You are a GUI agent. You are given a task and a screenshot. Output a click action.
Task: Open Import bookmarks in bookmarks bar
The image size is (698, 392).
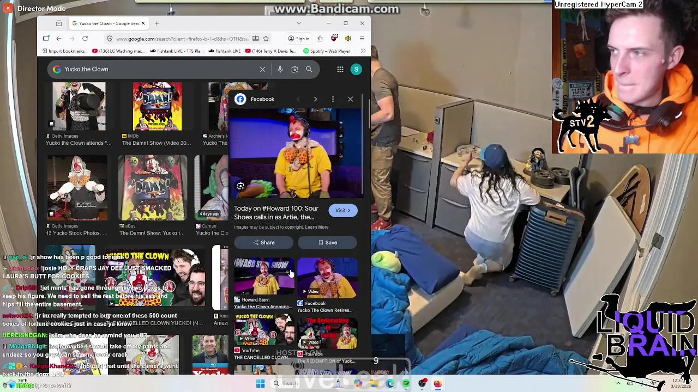point(64,51)
